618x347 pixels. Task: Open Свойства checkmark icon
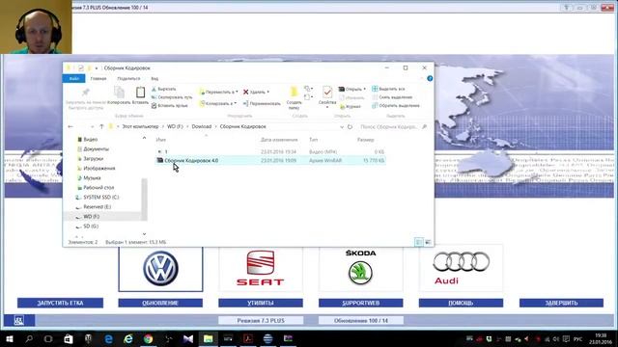pyautogui.click(x=327, y=93)
